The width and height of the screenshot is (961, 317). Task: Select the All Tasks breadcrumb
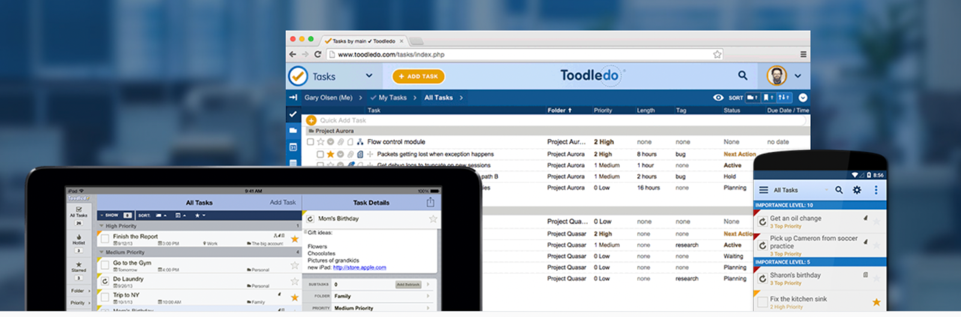coord(438,98)
